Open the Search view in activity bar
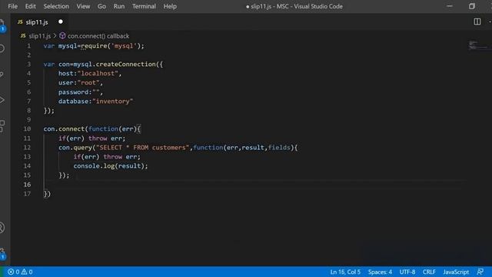Screen dimensions: 492x277 tap(2, 48)
